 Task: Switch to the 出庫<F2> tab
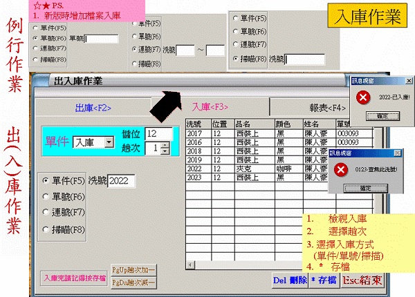click(93, 108)
